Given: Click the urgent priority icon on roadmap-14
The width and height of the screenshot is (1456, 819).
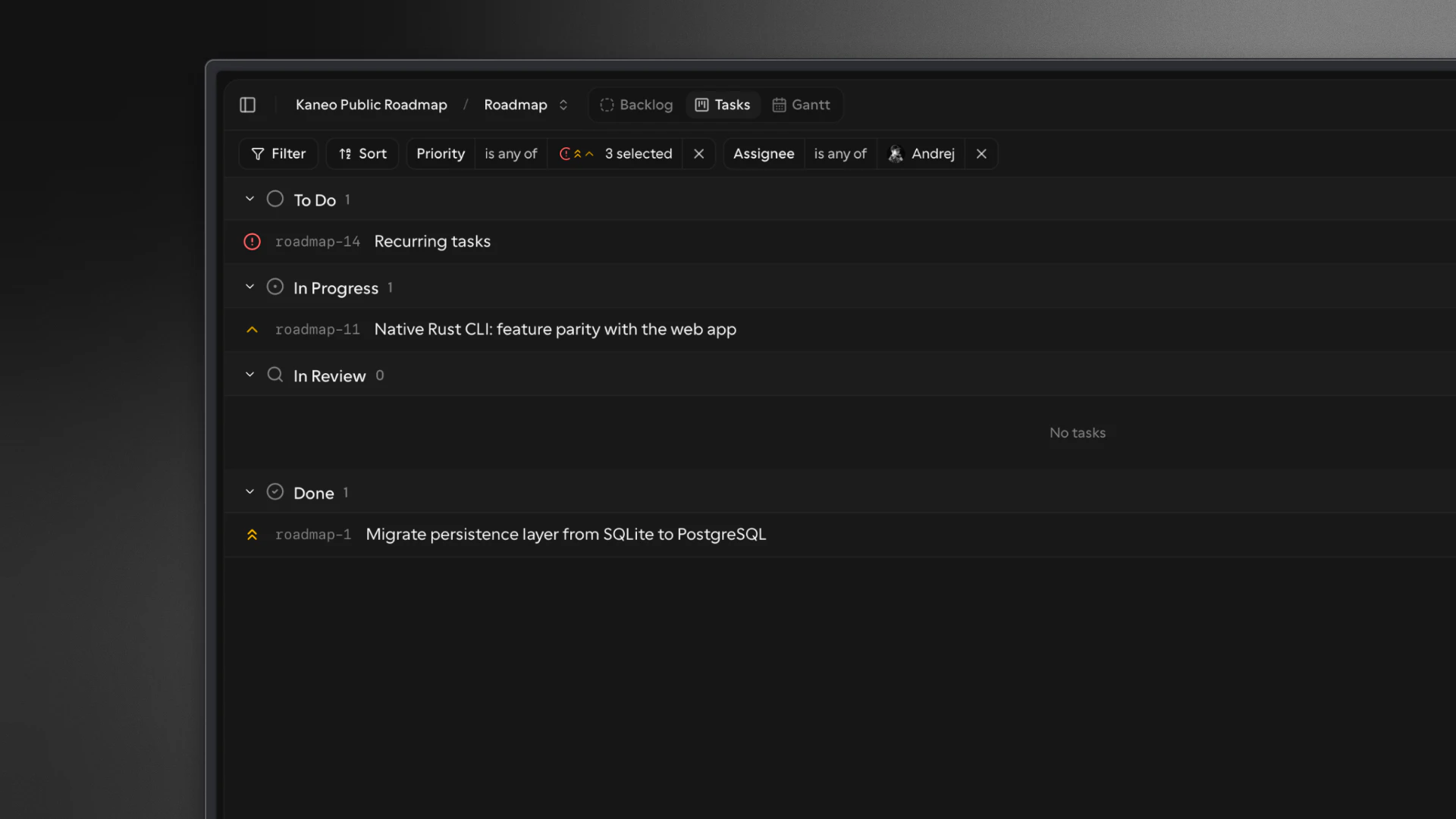Looking at the screenshot, I should pyautogui.click(x=252, y=242).
